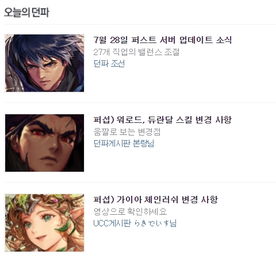The height and width of the screenshot is (259, 276).
Task: Open headline 7월 28일 퍼스트 서버 업데이트 소식
Action: tap(163, 40)
